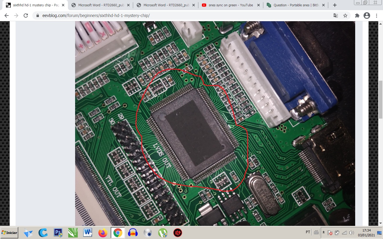Go forward to the next page
This screenshot has width=383, height=239.
tap(16, 16)
